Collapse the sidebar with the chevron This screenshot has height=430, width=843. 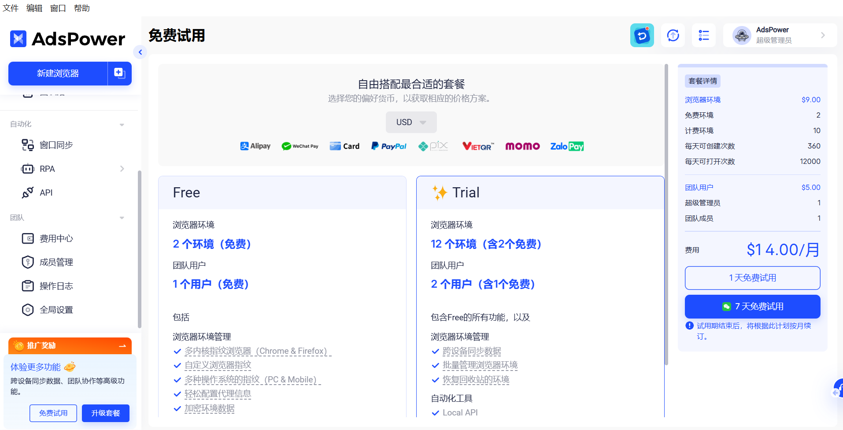point(140,52)
